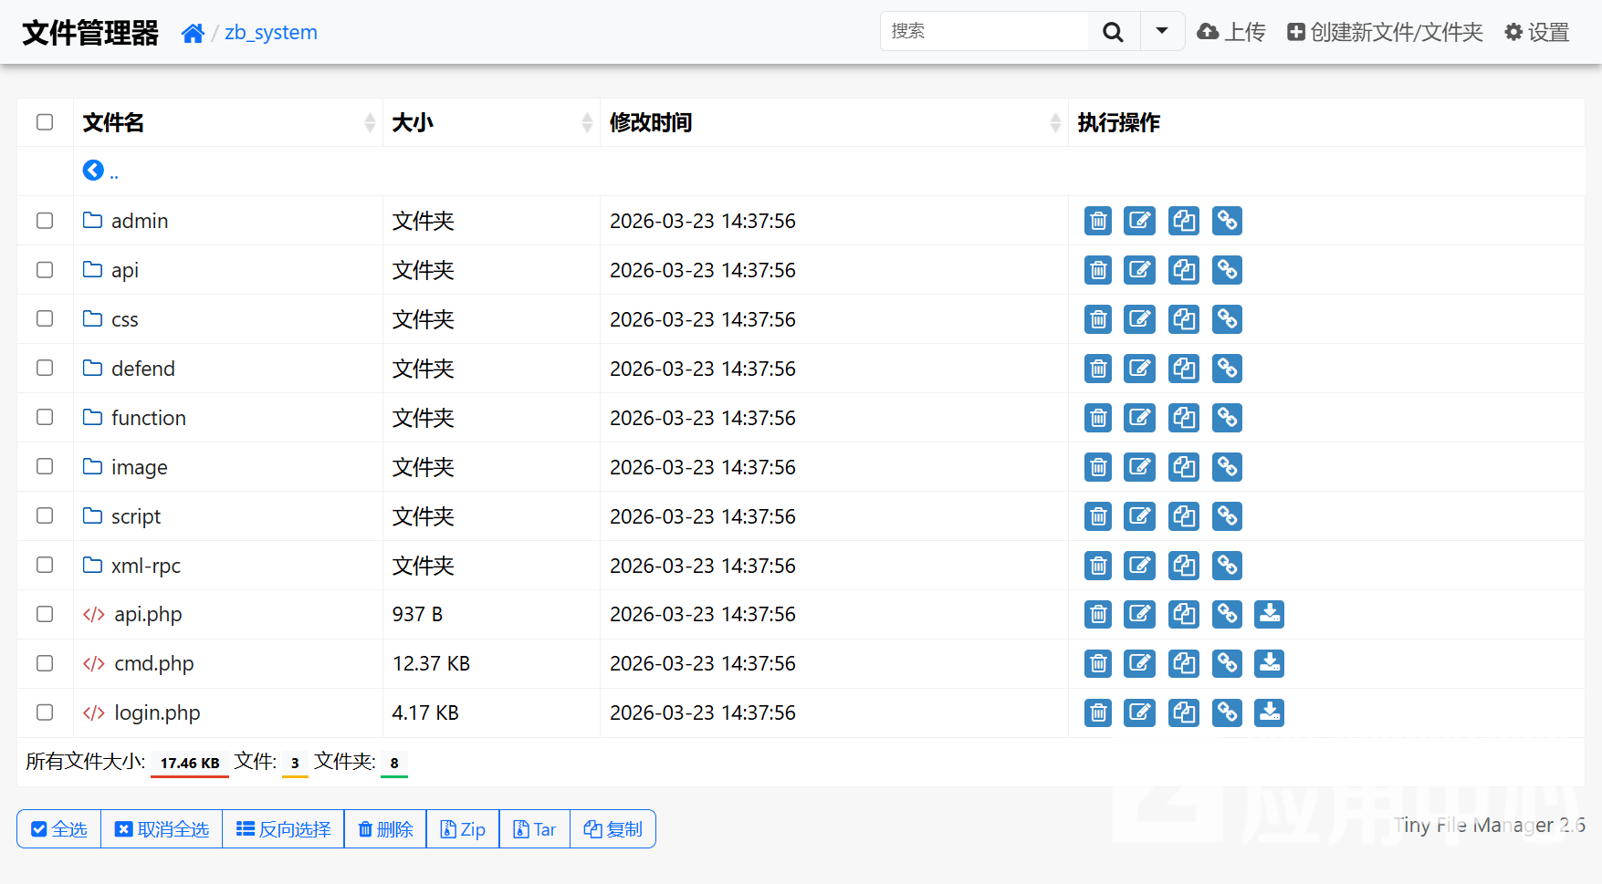Expand the advanced search dropdown arrow

click(x=1162, y=31)
